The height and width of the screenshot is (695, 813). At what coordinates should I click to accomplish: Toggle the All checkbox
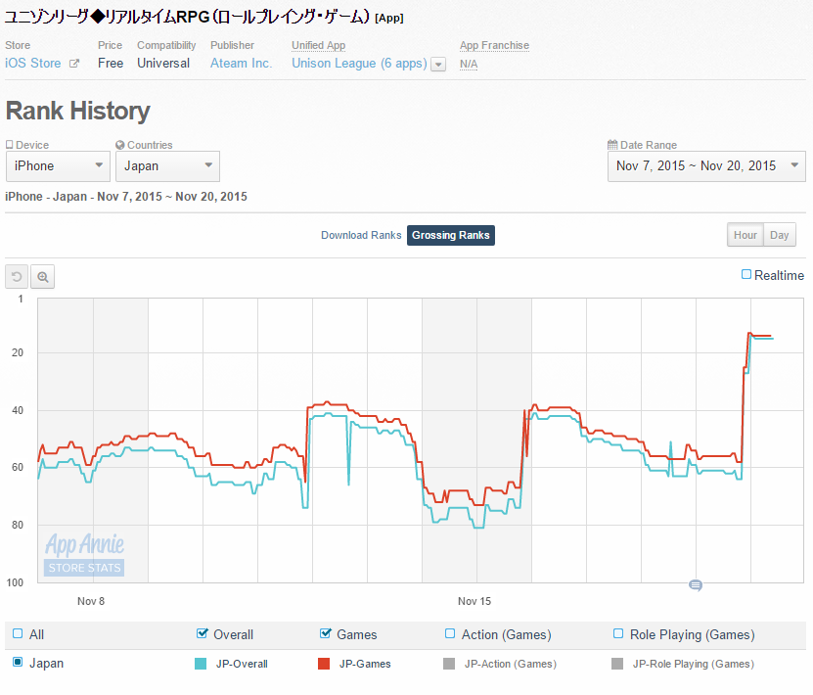coord(18,633)
